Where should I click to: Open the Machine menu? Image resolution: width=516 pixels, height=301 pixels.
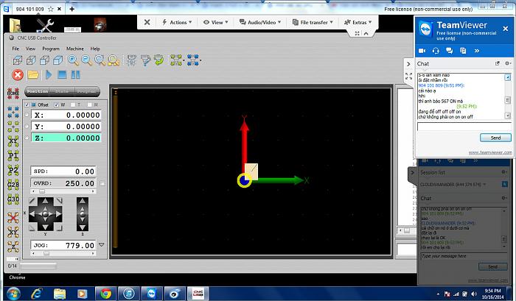pyautogui.click(x=74, y=48)
